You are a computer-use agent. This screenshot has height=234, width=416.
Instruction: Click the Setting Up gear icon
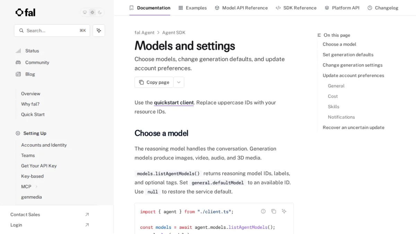coord(18,133)
